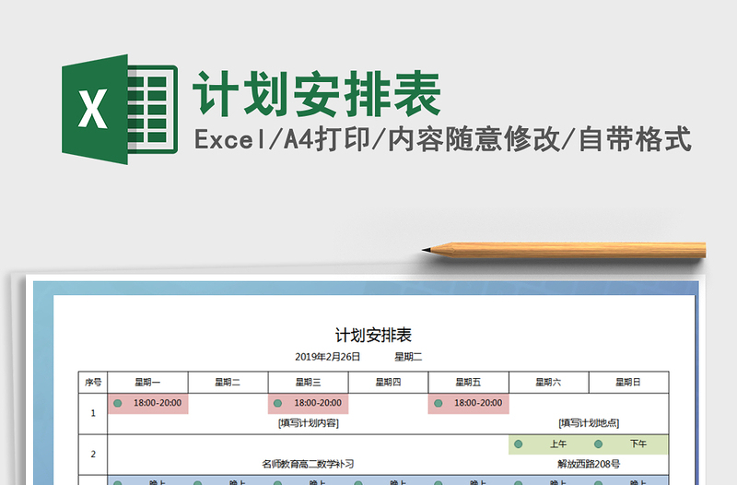Click the pencil image
The height and width of the screenshot is (485, 737).
point(564,250)
